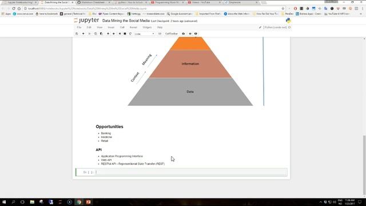Open the cell type dropdown showing Code
Viewport: 366px width, 206px height.
(x=145, y=34)
